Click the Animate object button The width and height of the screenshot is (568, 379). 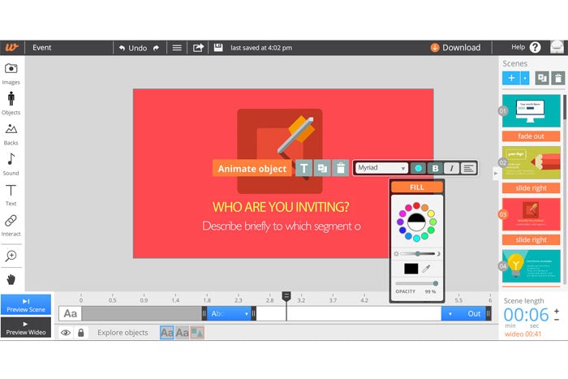tap(252, 168)
